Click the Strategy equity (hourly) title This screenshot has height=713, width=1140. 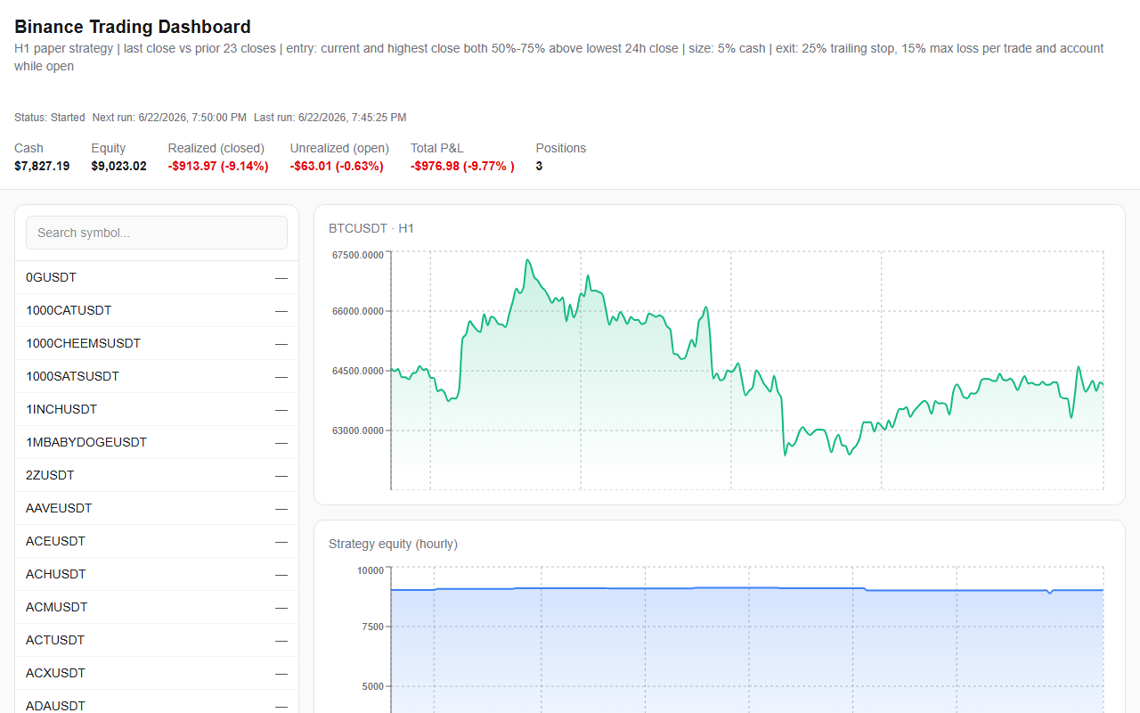393,544
